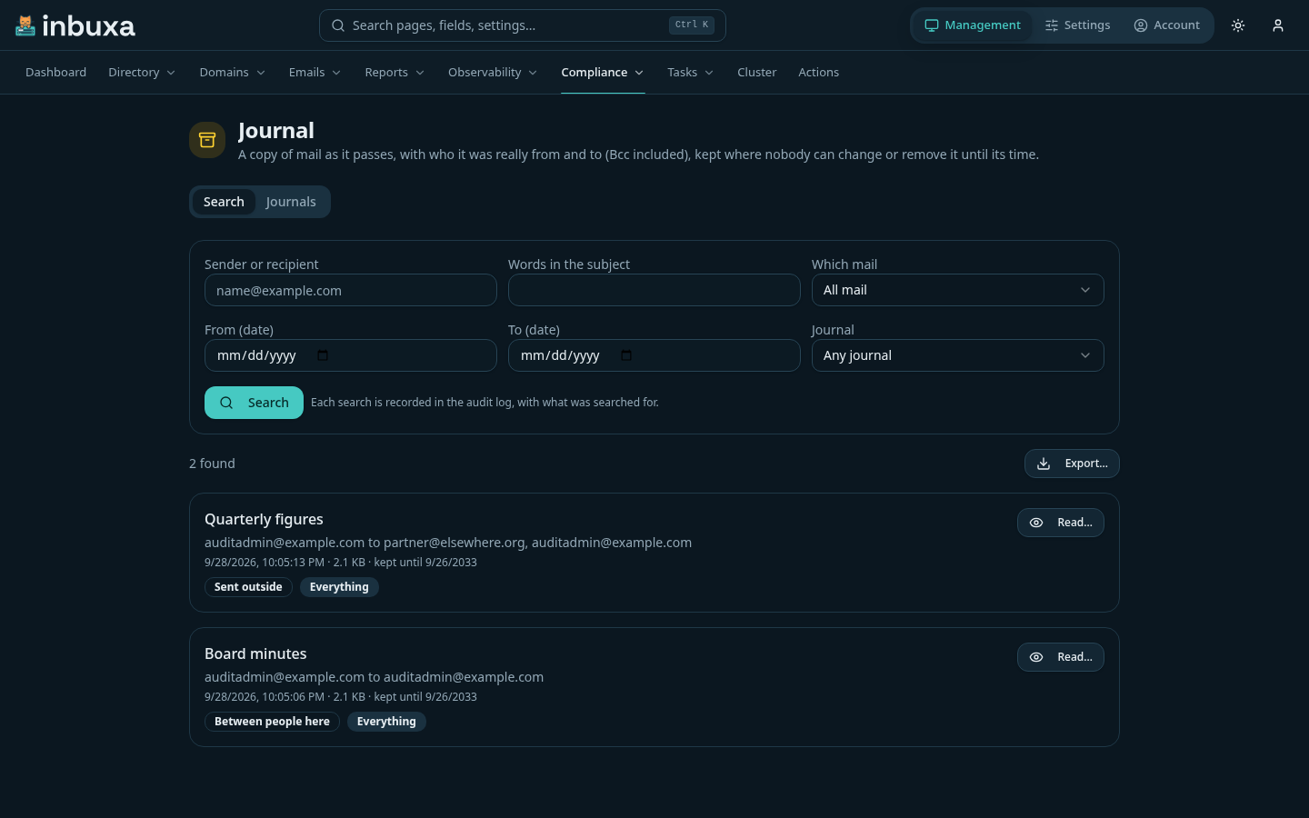
Task: Click the Everything tag on Quarterly figures
Action: pos(339,587)
